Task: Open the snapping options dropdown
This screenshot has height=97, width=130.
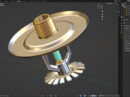Action: [x=53, y=96]
